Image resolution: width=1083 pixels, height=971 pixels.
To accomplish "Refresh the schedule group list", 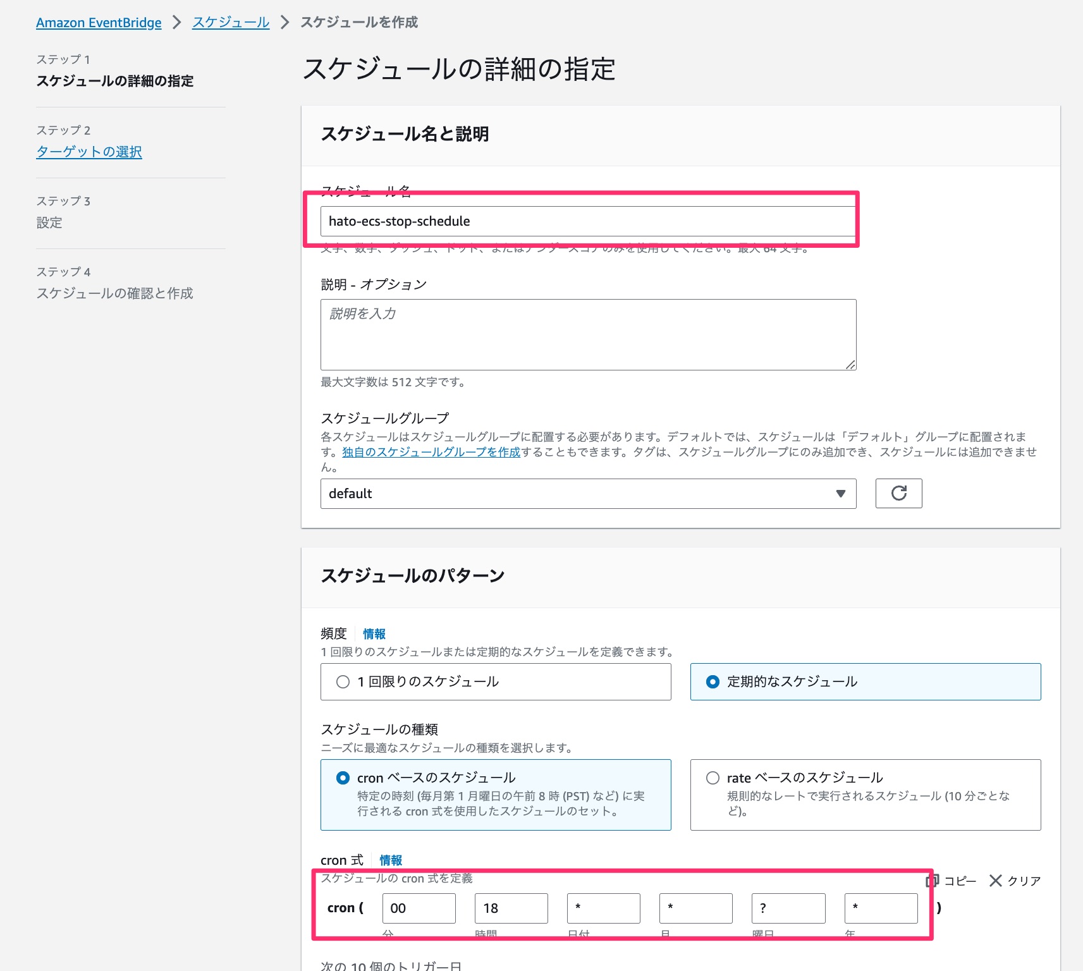I will click(898, 493).
